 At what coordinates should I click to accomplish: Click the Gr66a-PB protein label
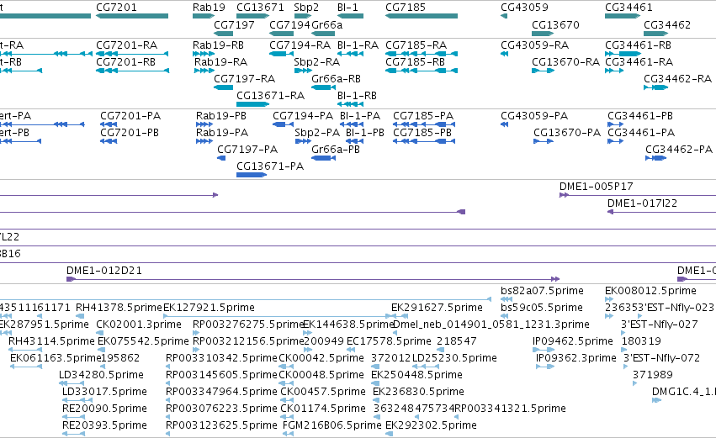pos(335,149)
